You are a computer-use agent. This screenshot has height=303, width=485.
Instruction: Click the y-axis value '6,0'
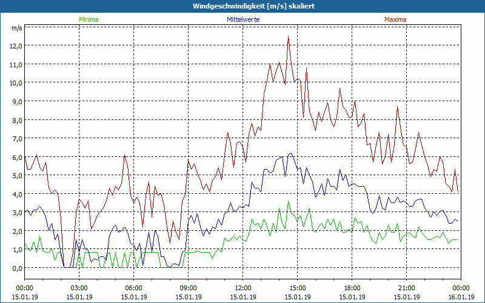[x=18, y=157]
